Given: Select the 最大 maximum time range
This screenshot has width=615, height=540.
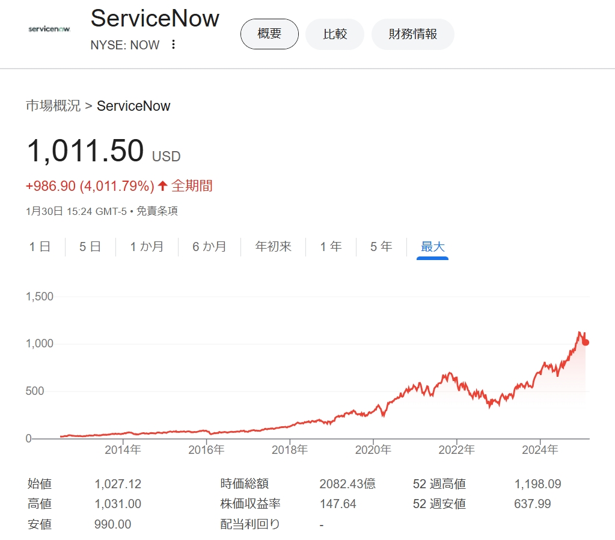Looking at the screenshot, I should point(432,246).
